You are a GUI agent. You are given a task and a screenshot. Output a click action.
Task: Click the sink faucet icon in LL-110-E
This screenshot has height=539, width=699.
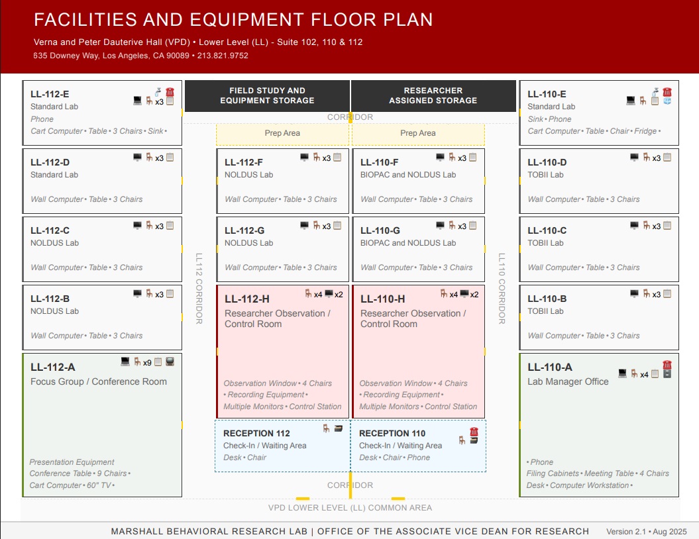[x=655, y=93]
